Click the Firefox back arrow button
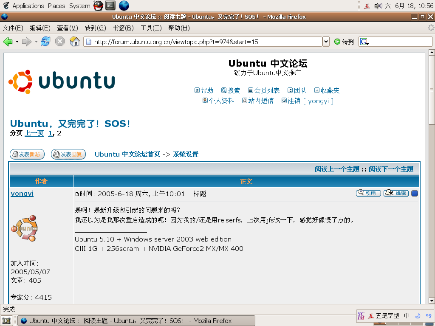The height and width of the screenshot is (326, 435). click(8, 42)
